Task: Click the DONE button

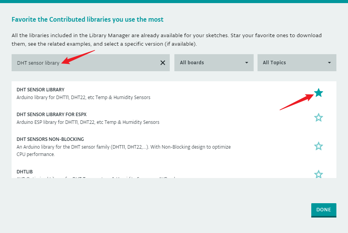Action: pos(324,210)
